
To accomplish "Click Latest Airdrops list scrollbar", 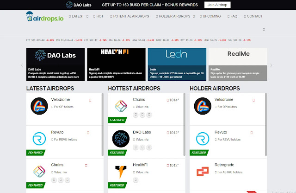I will coord(103,124).
